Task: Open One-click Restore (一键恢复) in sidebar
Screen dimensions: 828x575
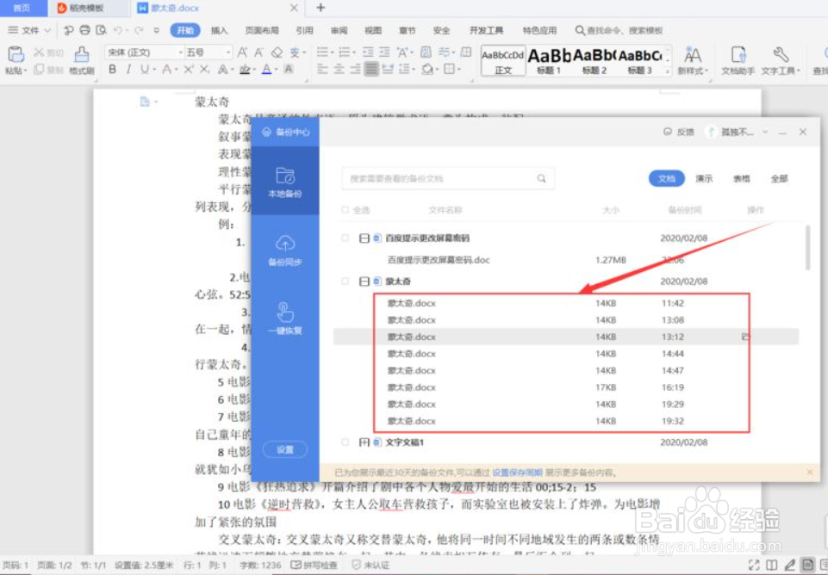Action: [285, 318]
